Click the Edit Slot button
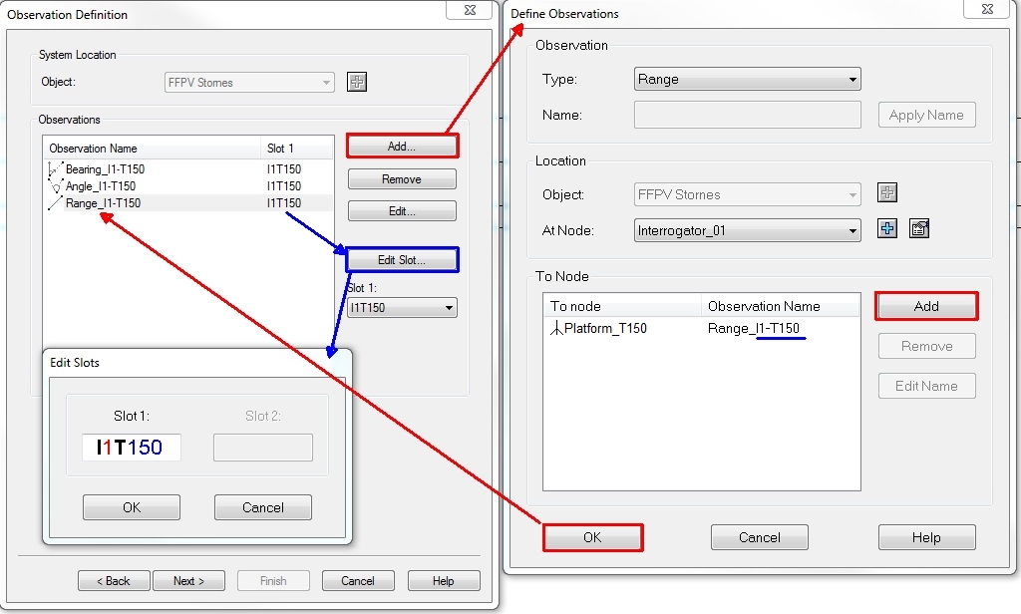 401,259
